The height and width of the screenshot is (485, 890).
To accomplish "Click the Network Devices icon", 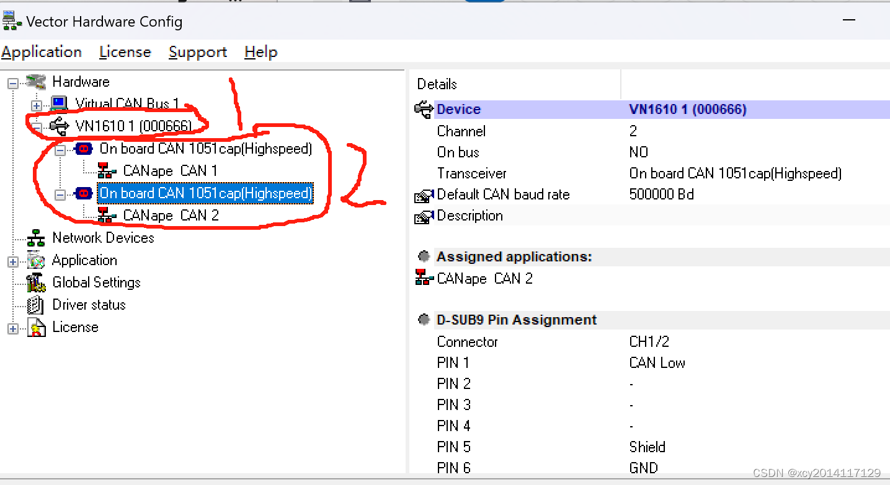I will (x=36, y=238).
